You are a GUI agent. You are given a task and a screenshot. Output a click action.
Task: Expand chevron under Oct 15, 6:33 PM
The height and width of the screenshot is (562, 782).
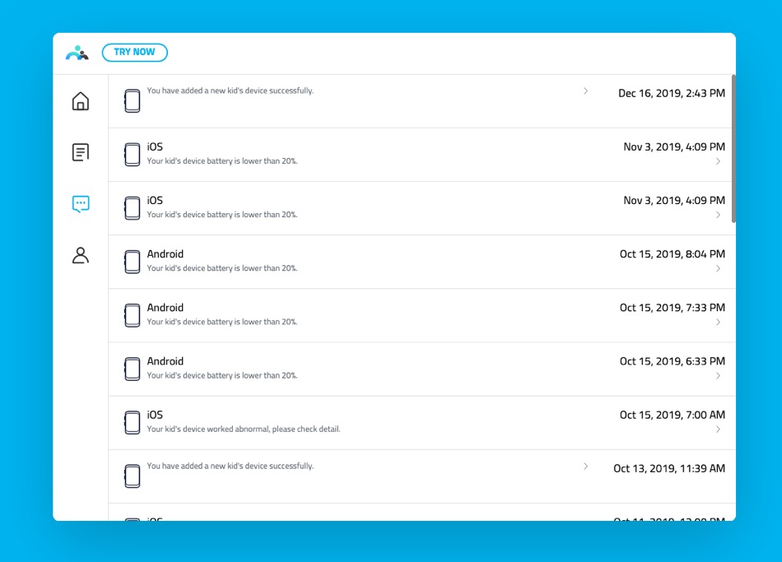pos(718,375)
